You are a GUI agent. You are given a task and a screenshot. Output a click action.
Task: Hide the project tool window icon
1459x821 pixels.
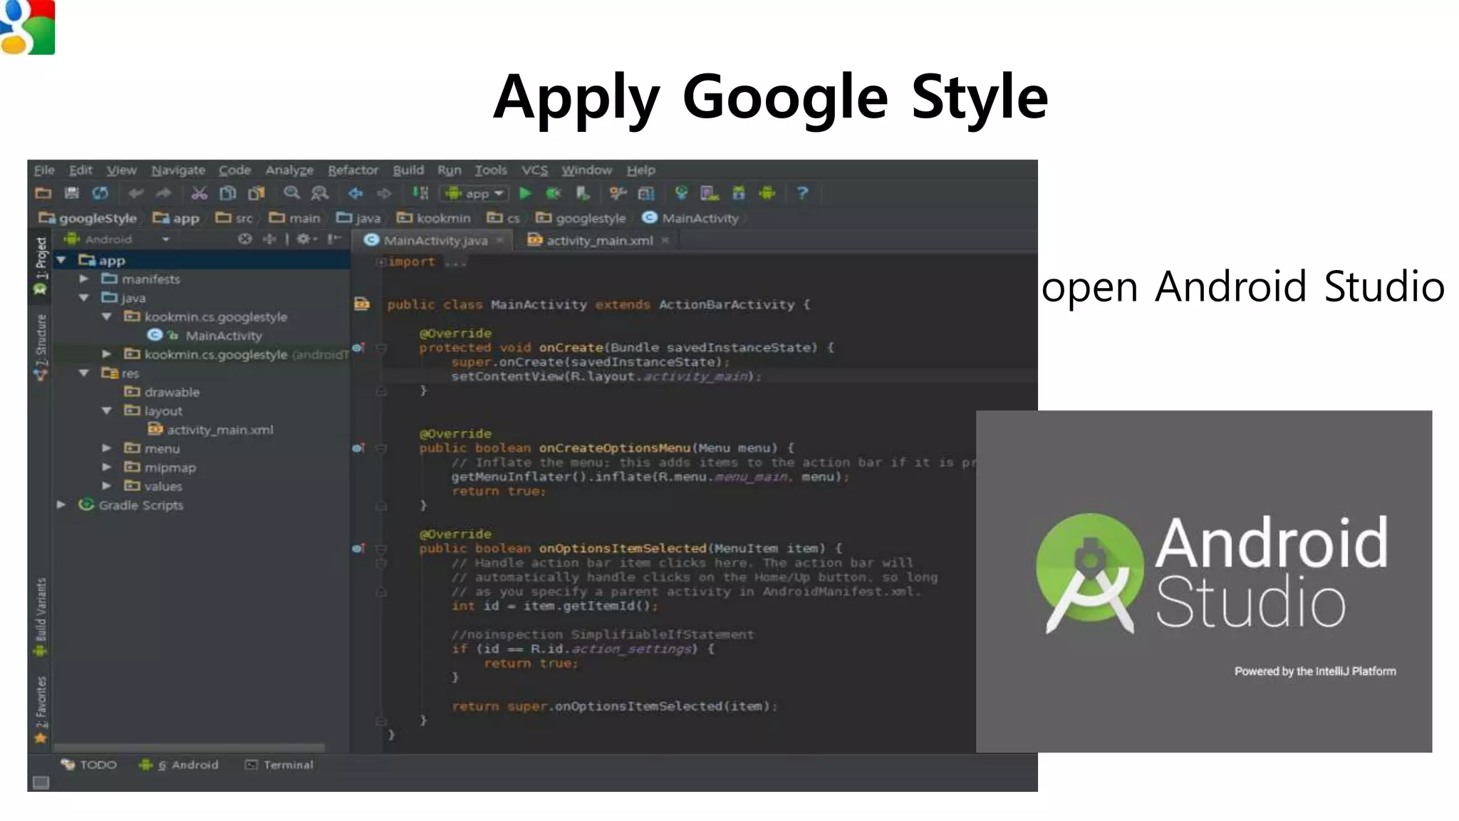click(334, 239)
